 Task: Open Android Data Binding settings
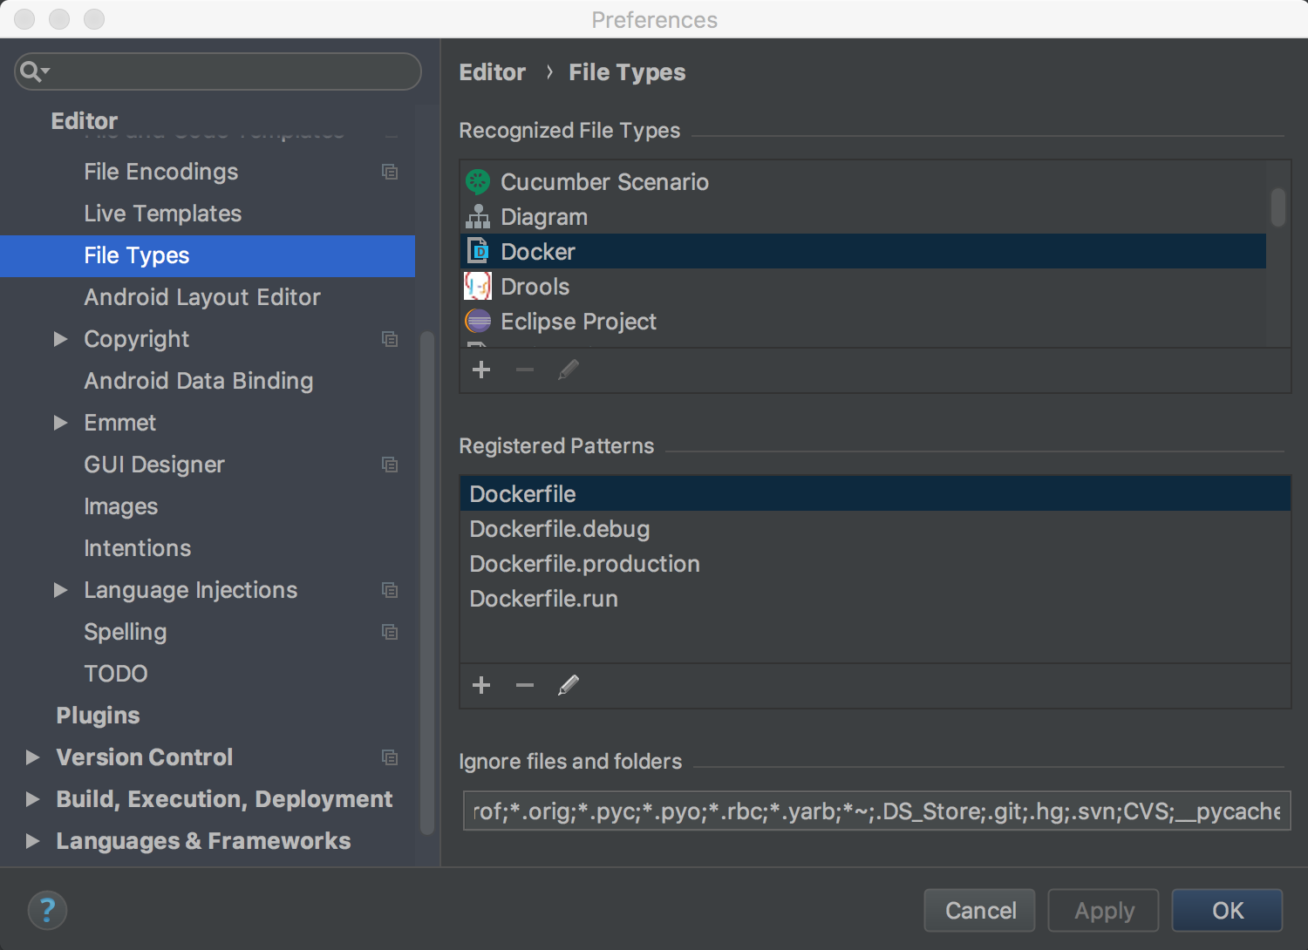pos(199,381)
